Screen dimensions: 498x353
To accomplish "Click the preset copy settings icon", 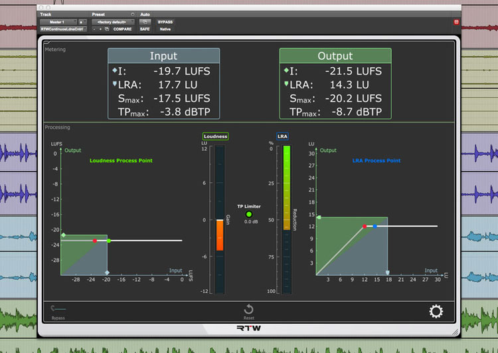I will coord(107,29).
